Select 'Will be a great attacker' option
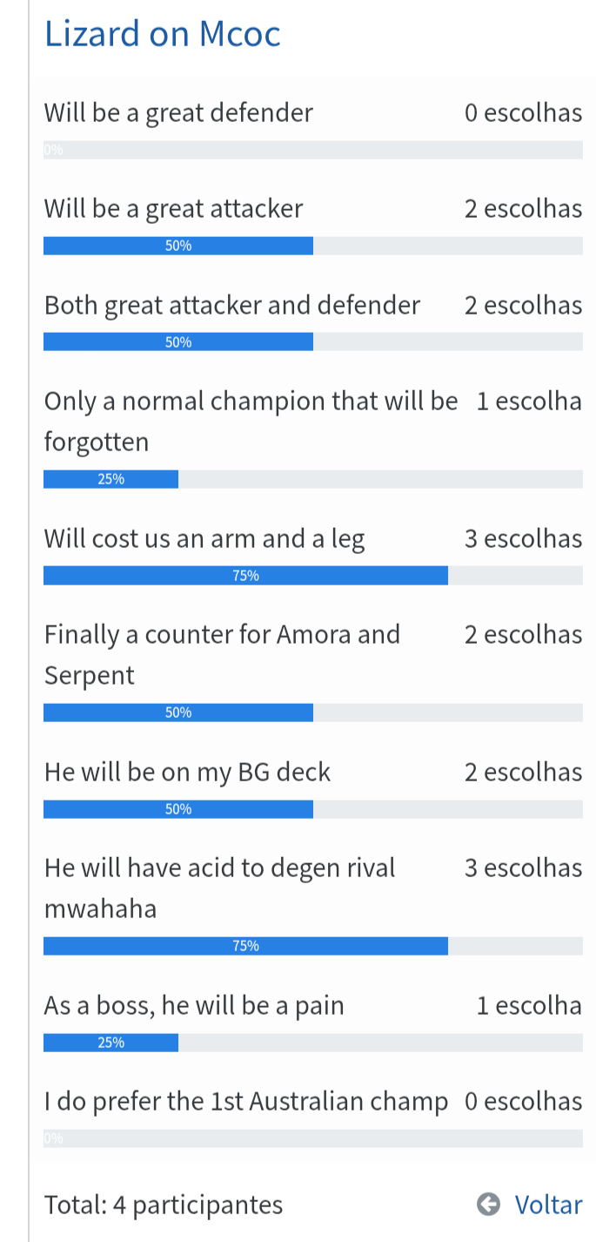 pos(173,209)
